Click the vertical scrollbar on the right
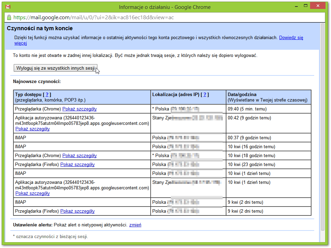 click(322, 127)
